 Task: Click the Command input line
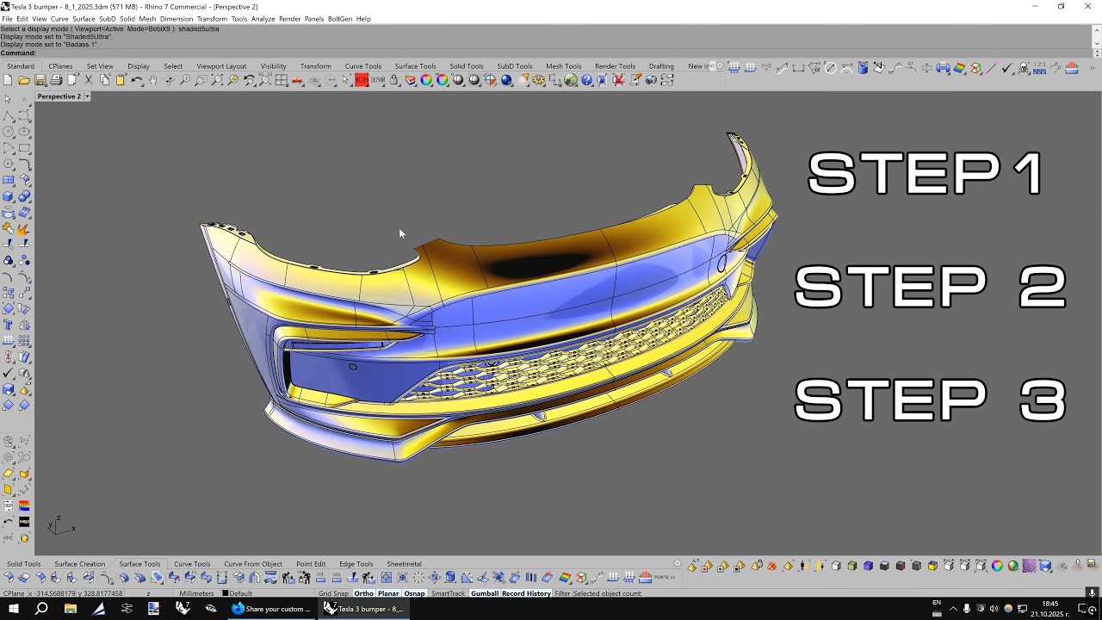pos(564,53)
